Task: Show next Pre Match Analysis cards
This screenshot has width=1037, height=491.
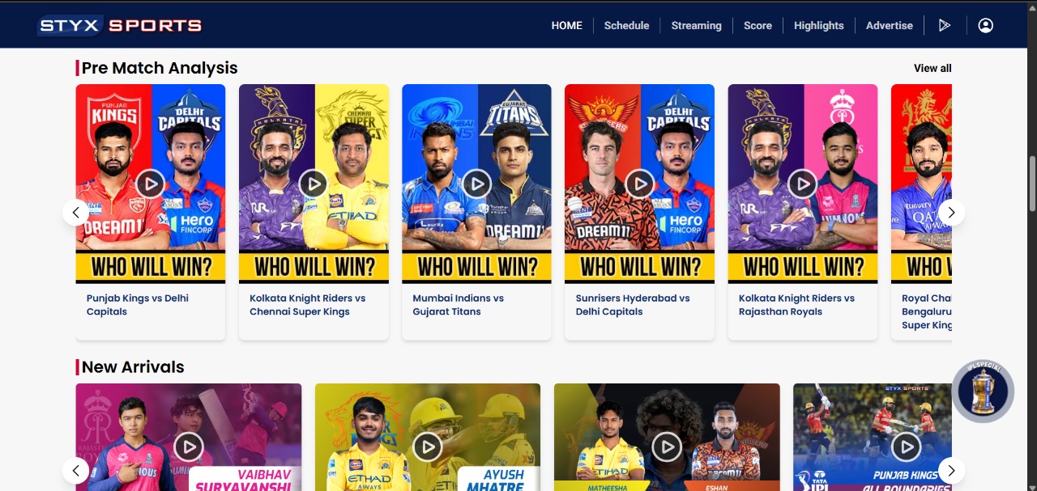Action: [952, 213]
